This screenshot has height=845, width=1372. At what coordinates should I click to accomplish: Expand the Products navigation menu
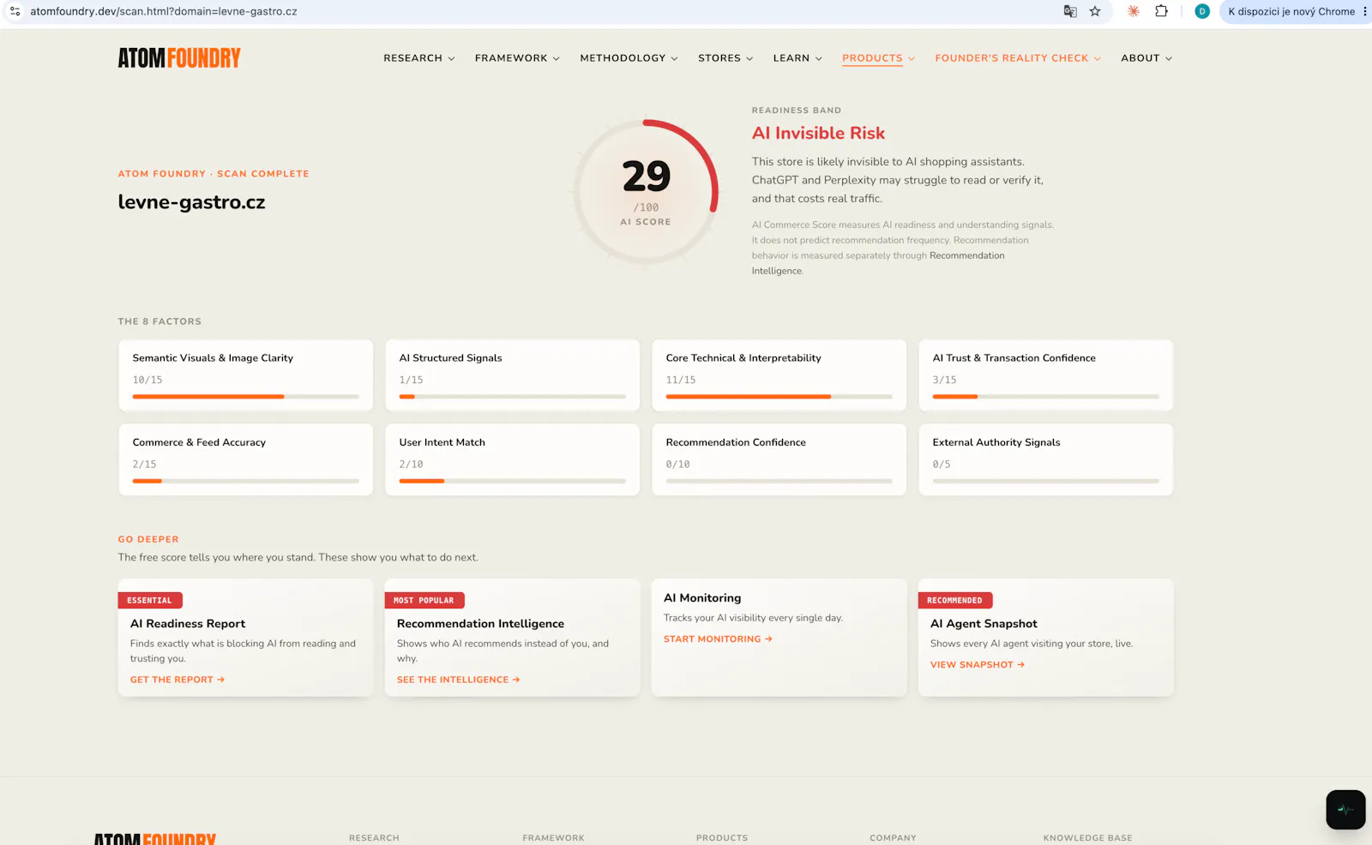(x=879, y=58)
